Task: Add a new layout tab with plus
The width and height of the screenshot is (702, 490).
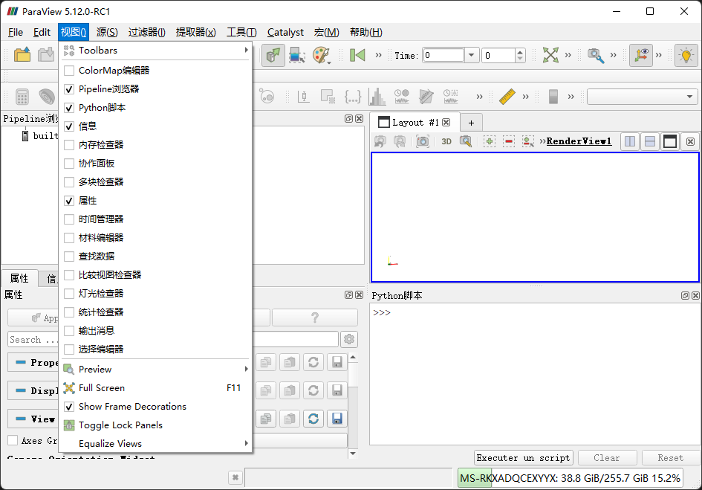Action: tap(471, 123)
